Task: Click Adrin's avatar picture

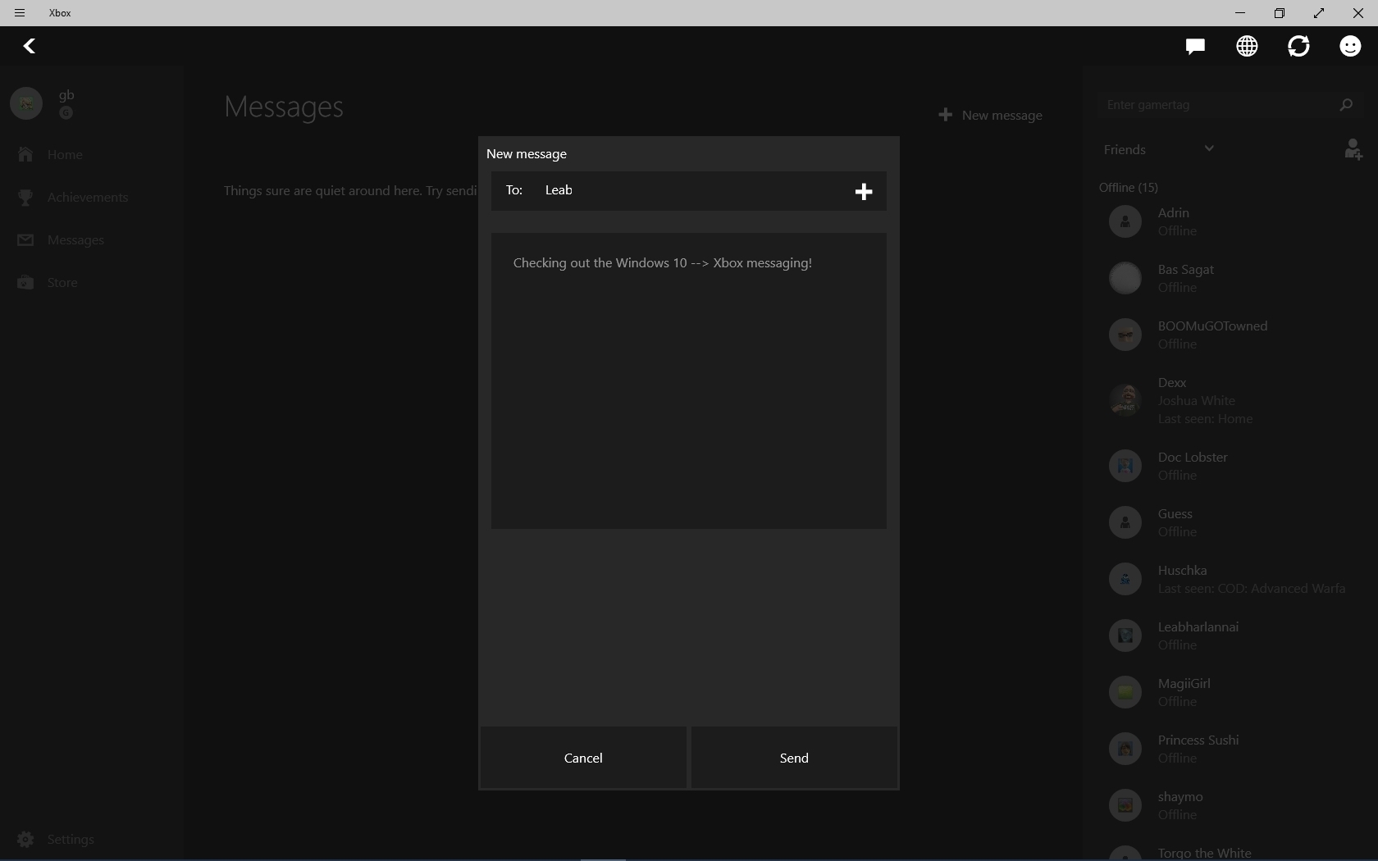Action: pyautogui.click(x=1125, y=221)
